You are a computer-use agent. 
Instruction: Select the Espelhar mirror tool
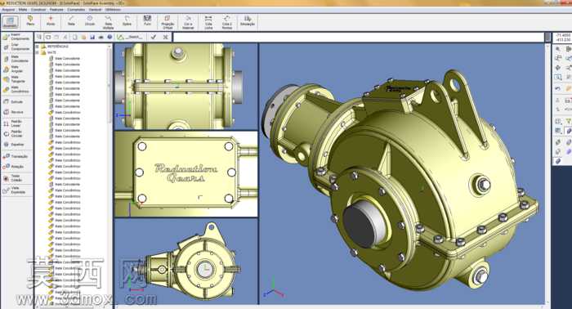tap(15, 145)
